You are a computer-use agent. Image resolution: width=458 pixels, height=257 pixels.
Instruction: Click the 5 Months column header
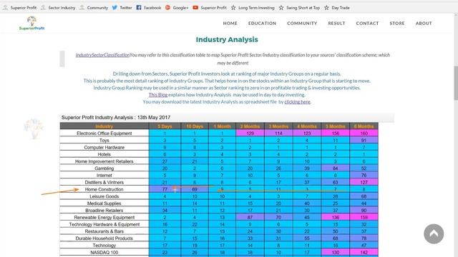336,126
